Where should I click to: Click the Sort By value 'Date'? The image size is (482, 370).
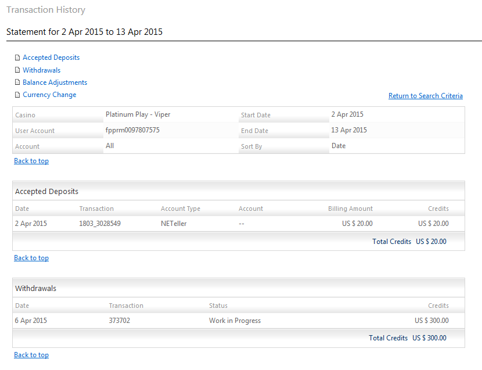[339, 146]
